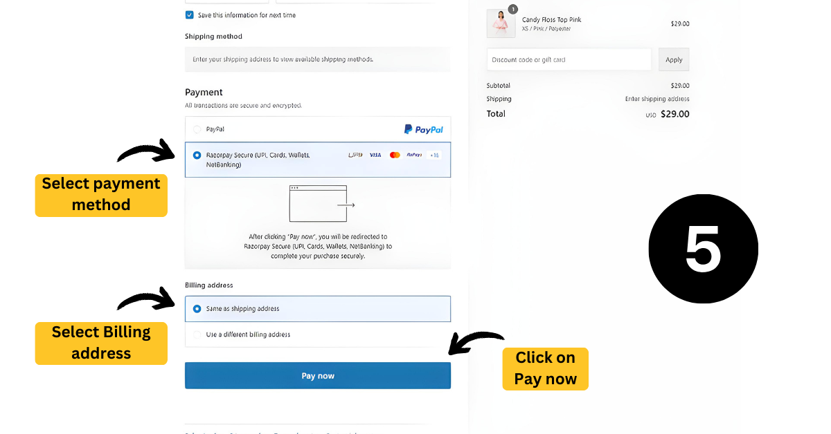This screenshot has height=434, width=831.
Task: Focus the Discount code or gift card field
Action: click(569, 59)
